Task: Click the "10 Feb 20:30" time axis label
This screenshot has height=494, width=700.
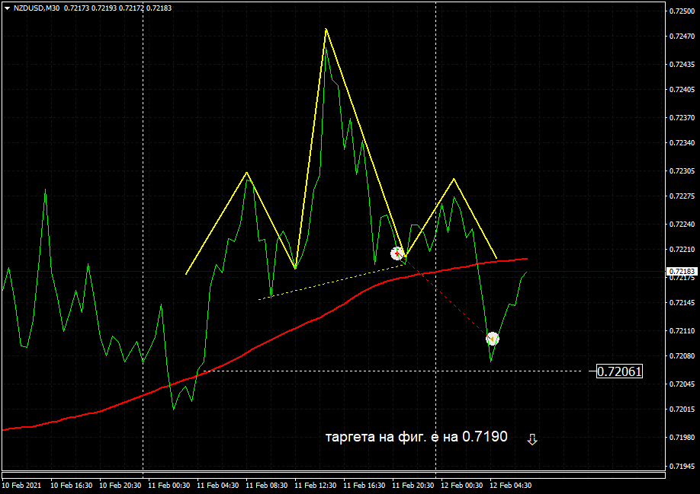Action: pos(120,485)
